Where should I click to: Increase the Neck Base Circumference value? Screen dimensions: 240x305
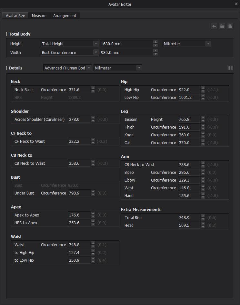point(93,88)
